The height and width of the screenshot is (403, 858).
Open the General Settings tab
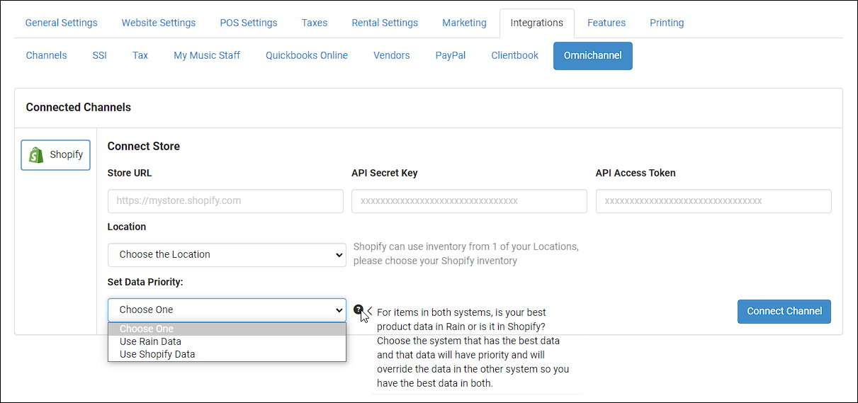click(x=62, y=23)
